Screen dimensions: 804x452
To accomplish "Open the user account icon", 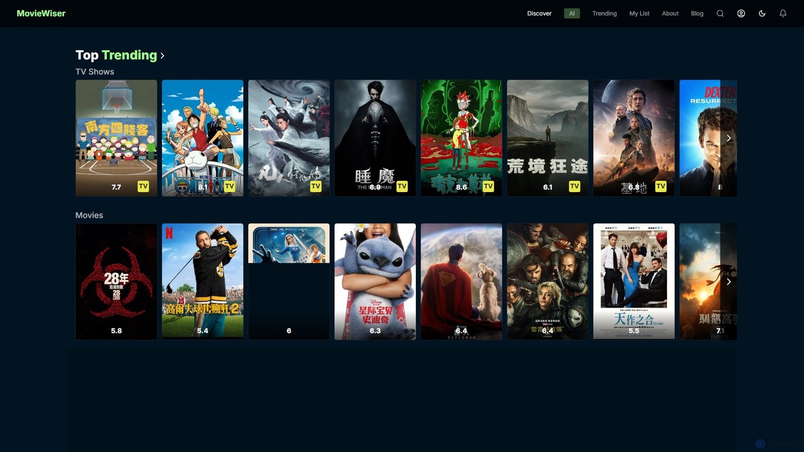I will pyautogui.click(x=741, y=13).
